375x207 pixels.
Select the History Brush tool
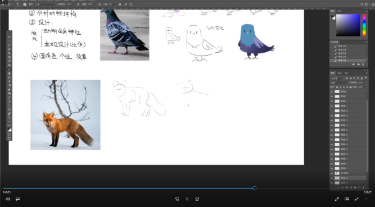coord(10,77)
